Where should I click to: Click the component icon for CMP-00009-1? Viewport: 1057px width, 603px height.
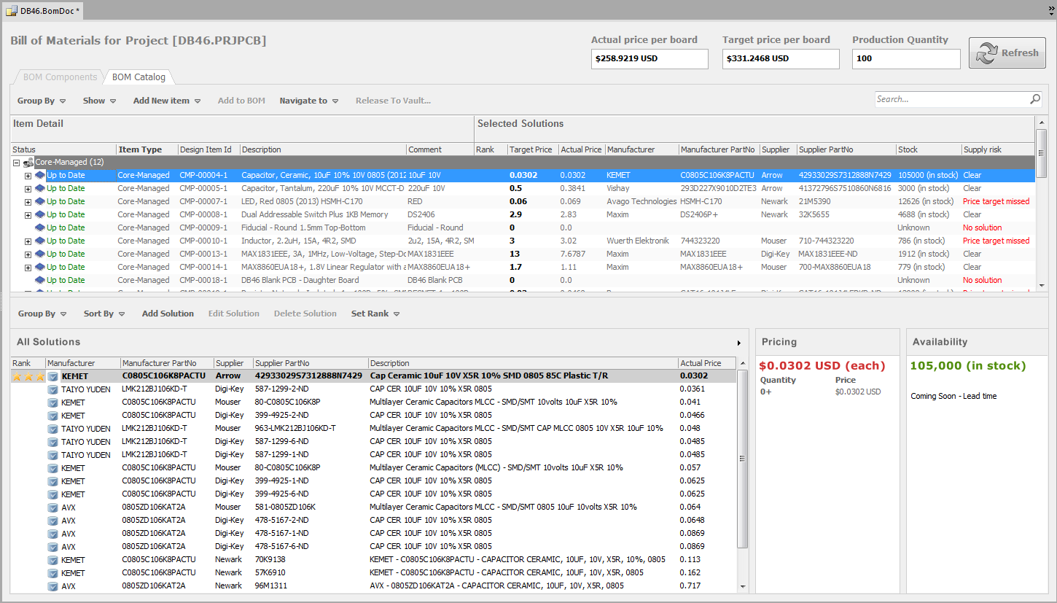click(x=40, y=227)
